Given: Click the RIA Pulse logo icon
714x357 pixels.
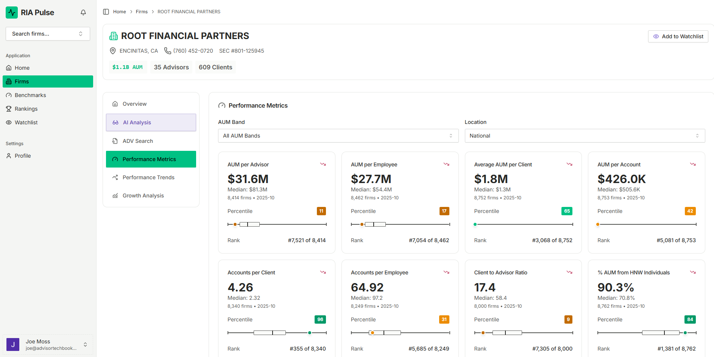Looking at the screenshot, I should pos(12,13).
